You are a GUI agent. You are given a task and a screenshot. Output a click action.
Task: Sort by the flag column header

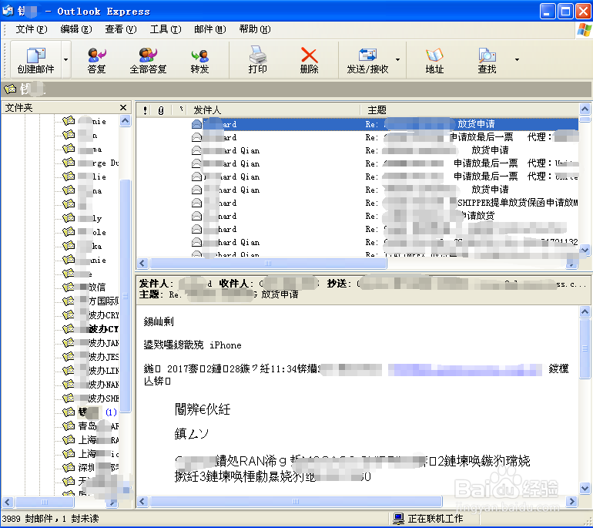tap(181, 110)
